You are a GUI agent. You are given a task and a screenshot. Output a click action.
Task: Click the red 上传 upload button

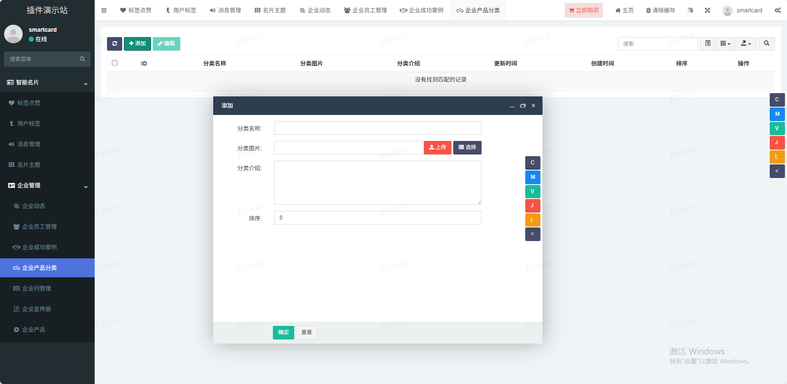(437, 148)
